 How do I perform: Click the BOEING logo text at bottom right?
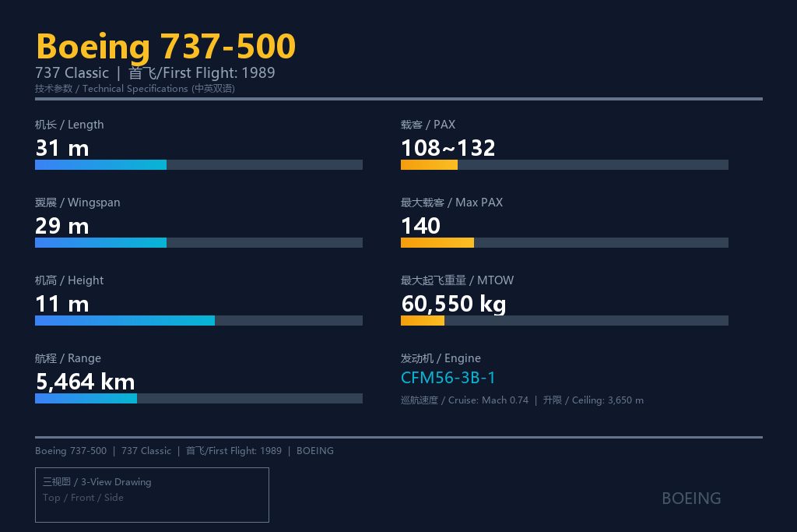[x=691, y=499]
